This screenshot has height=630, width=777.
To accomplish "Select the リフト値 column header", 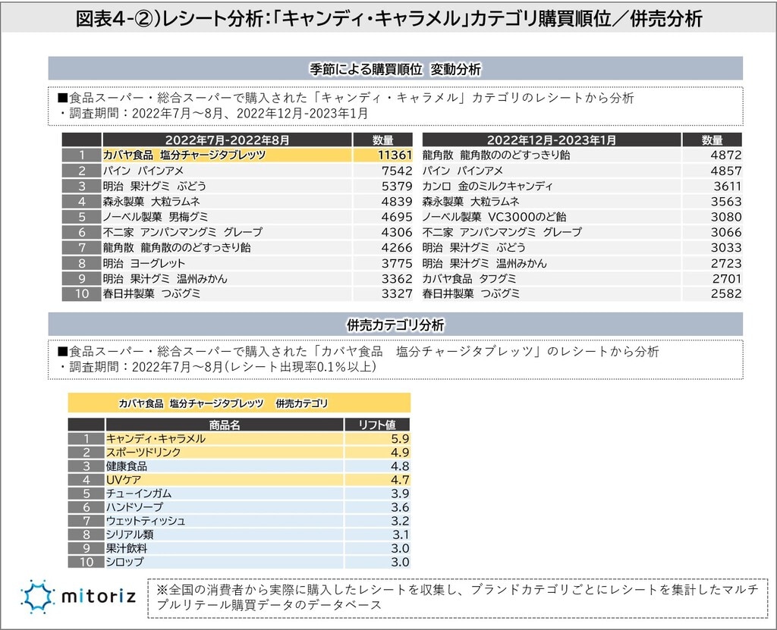I will pyautogui.click(x=377, y=425).
